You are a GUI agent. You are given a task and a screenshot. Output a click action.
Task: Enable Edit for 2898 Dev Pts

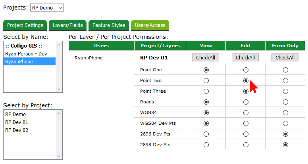click(x=246, y=145)
